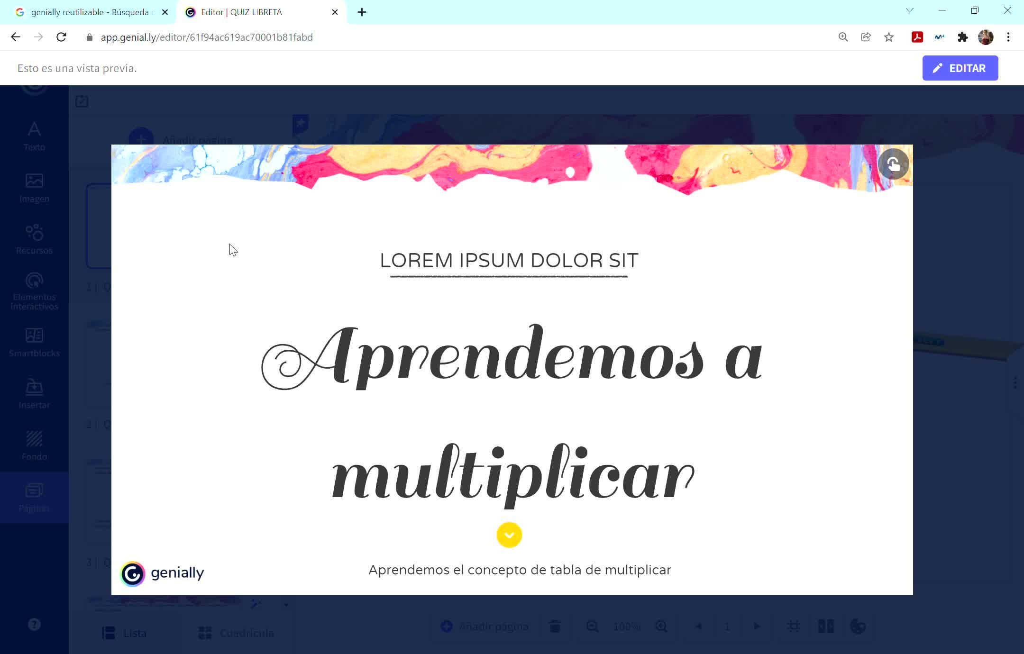
Task: Switch to Lista page view
Action: (x=125, y=633)
